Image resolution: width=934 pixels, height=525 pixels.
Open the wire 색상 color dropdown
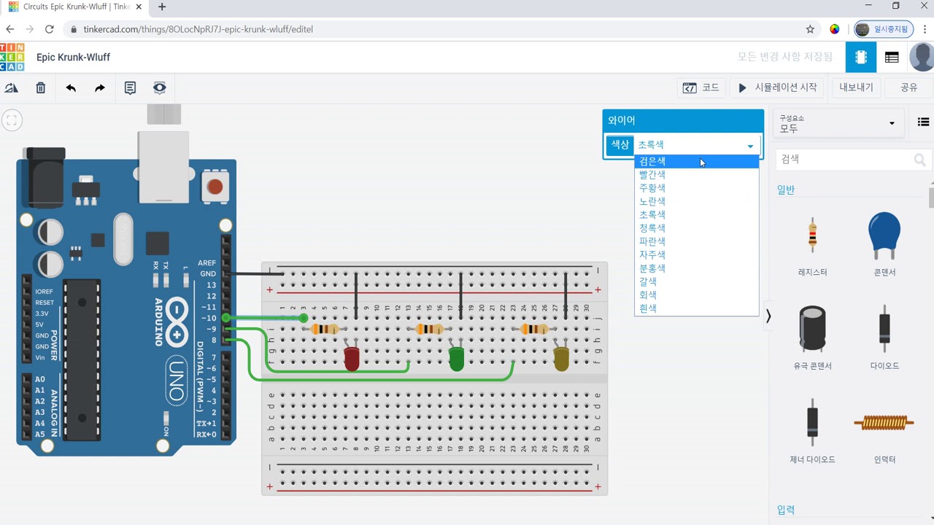pos(697,145)
